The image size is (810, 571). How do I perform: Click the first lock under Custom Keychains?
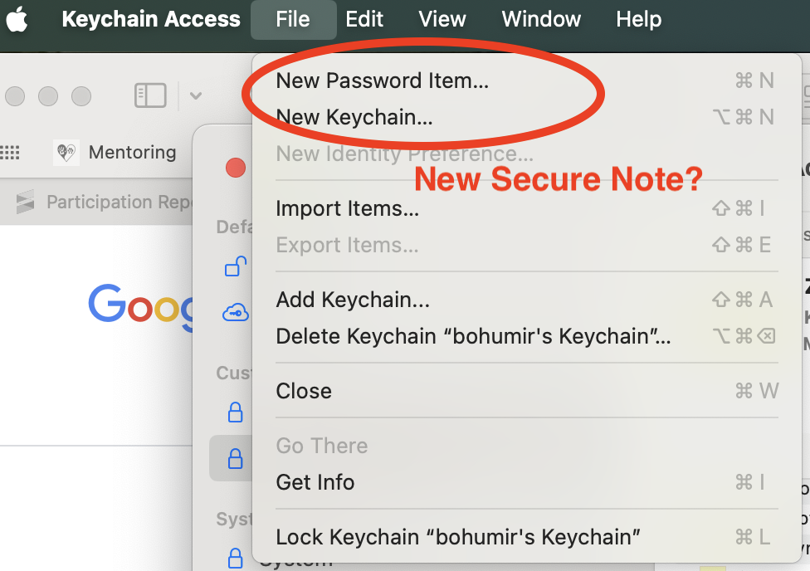(x=236, y=412)
